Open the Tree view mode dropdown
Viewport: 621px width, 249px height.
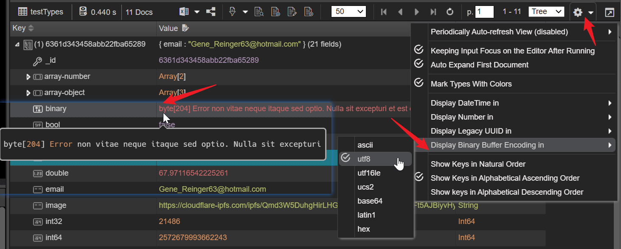click(x=546, y=12)
